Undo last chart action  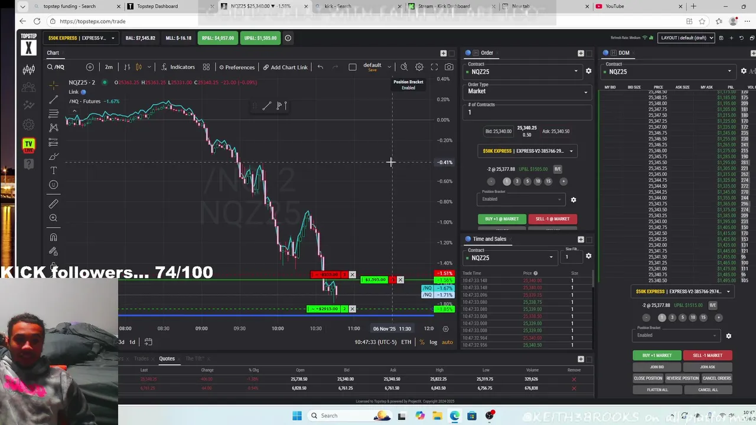pyautogui.click(x=320, y=67)
